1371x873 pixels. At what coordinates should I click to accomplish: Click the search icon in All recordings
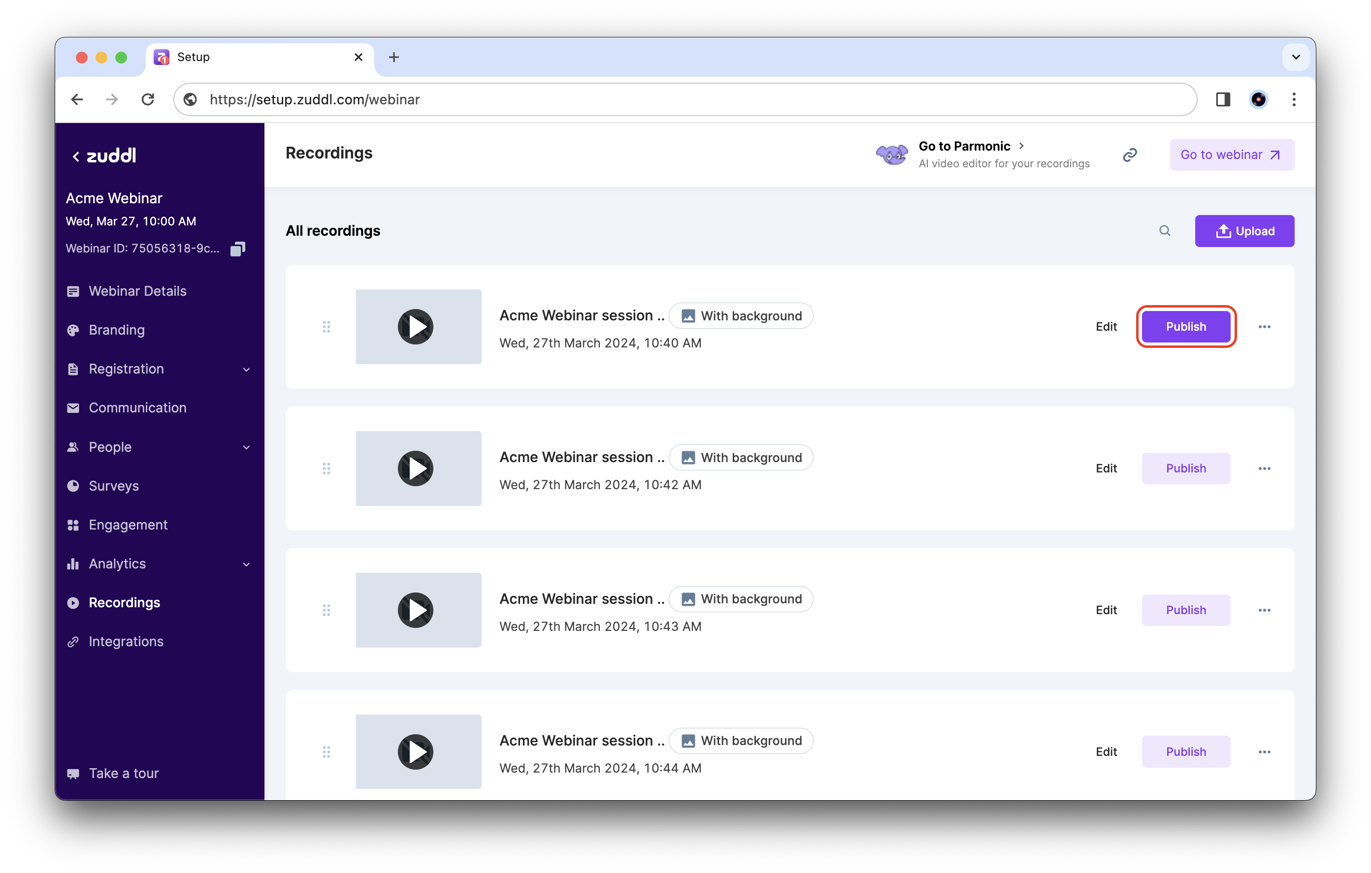point(1164,230)
